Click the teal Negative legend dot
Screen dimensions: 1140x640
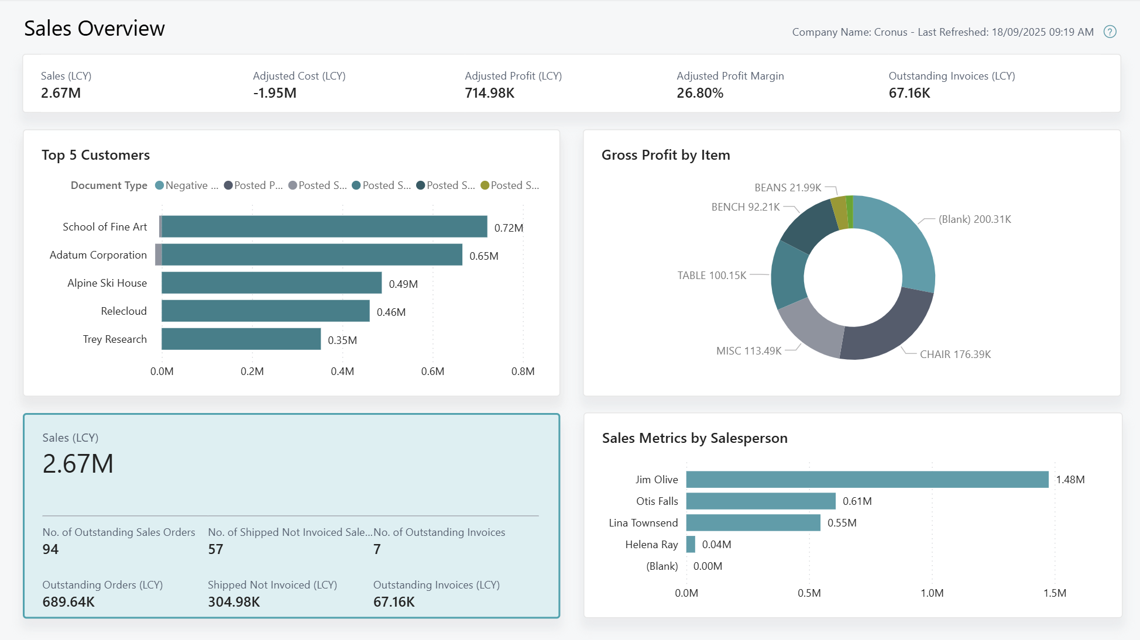tap(158, 185)
